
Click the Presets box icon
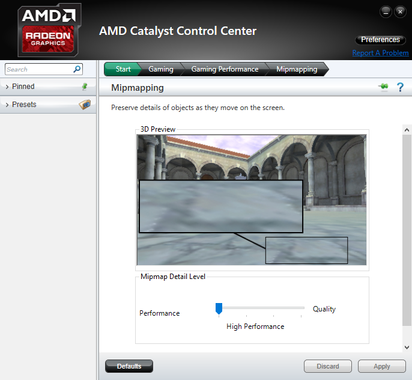[85, 105]
